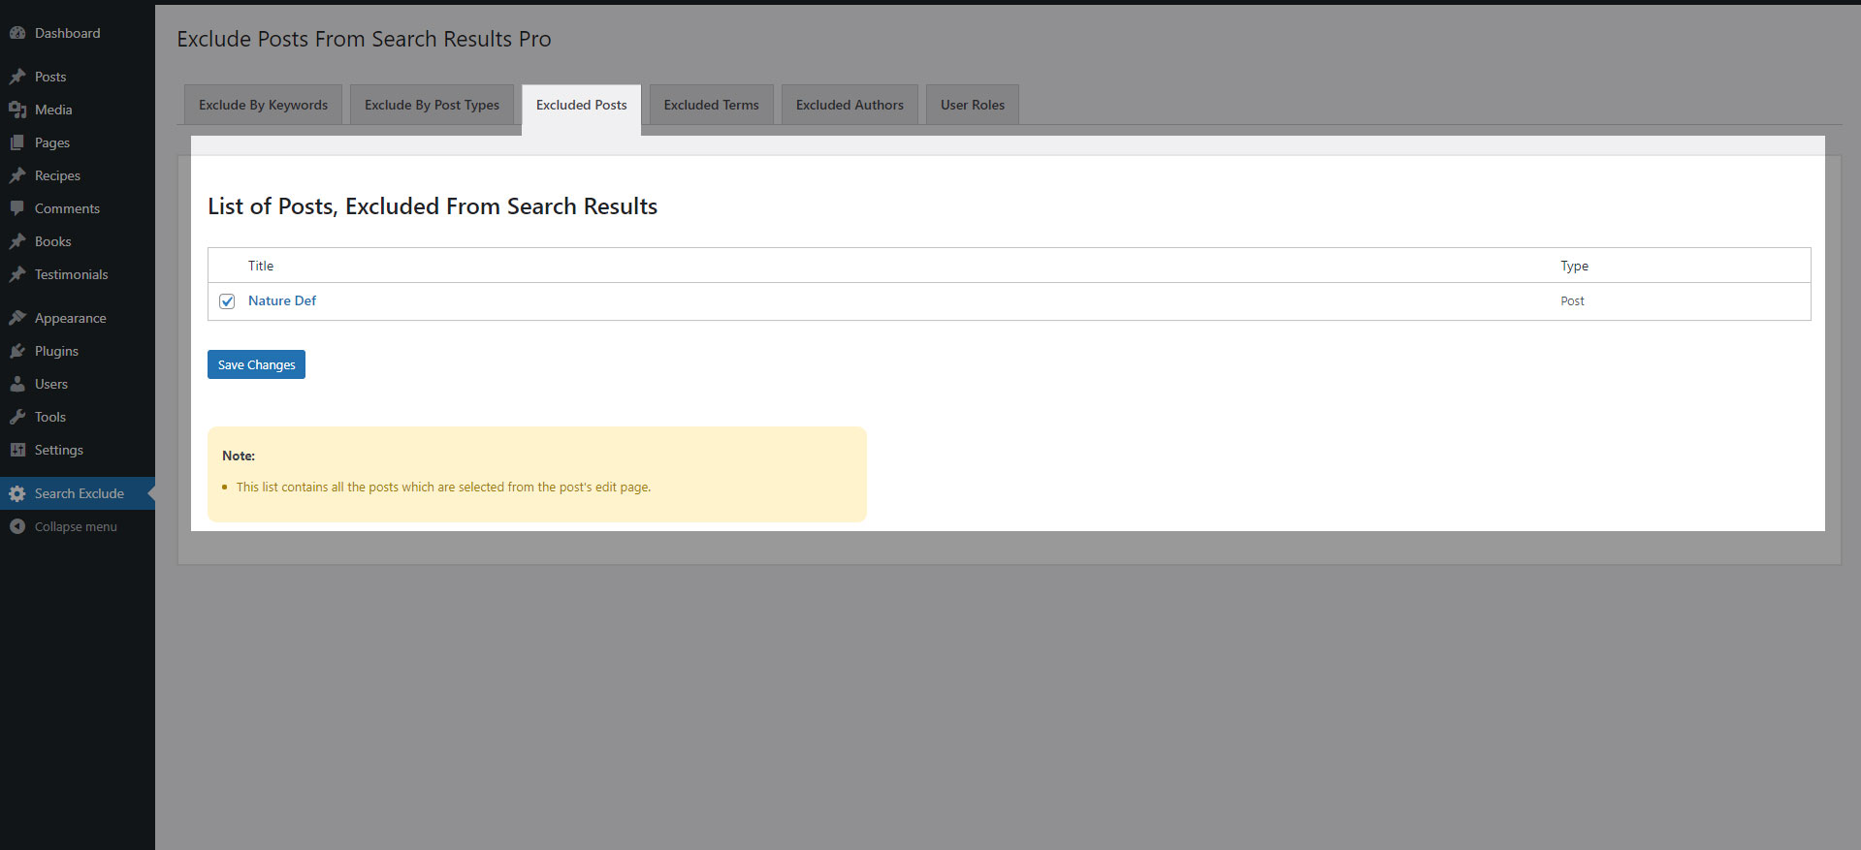Click the Posts pin icon
This screenshot has height=850, width=1861.
[x=17, y=77]
